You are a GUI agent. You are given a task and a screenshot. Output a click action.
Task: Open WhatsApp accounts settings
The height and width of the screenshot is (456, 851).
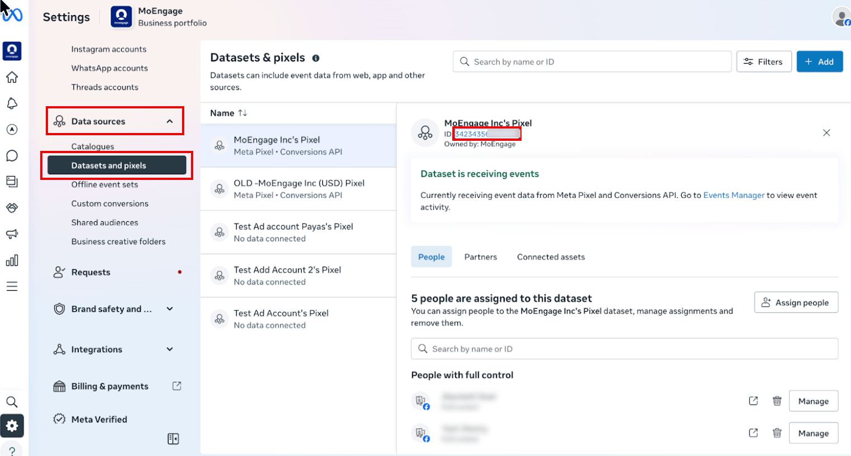109,68
